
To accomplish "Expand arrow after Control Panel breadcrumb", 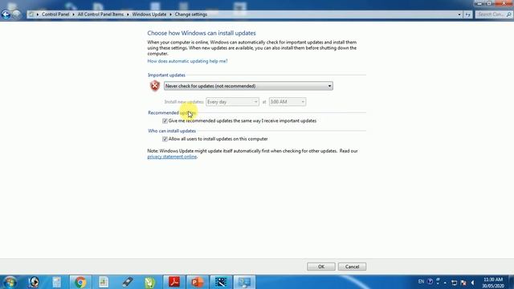I will [x=73, y=14].
